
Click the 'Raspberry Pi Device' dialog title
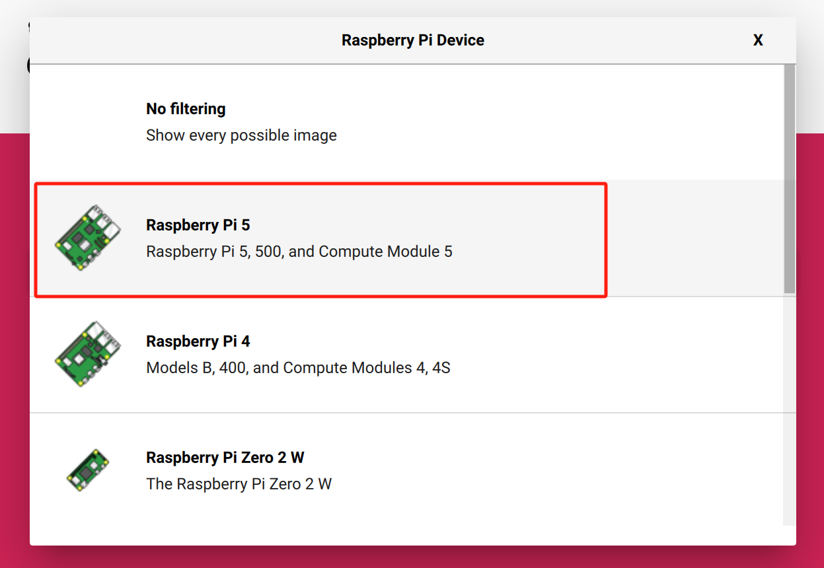click(x=412, y=40)
